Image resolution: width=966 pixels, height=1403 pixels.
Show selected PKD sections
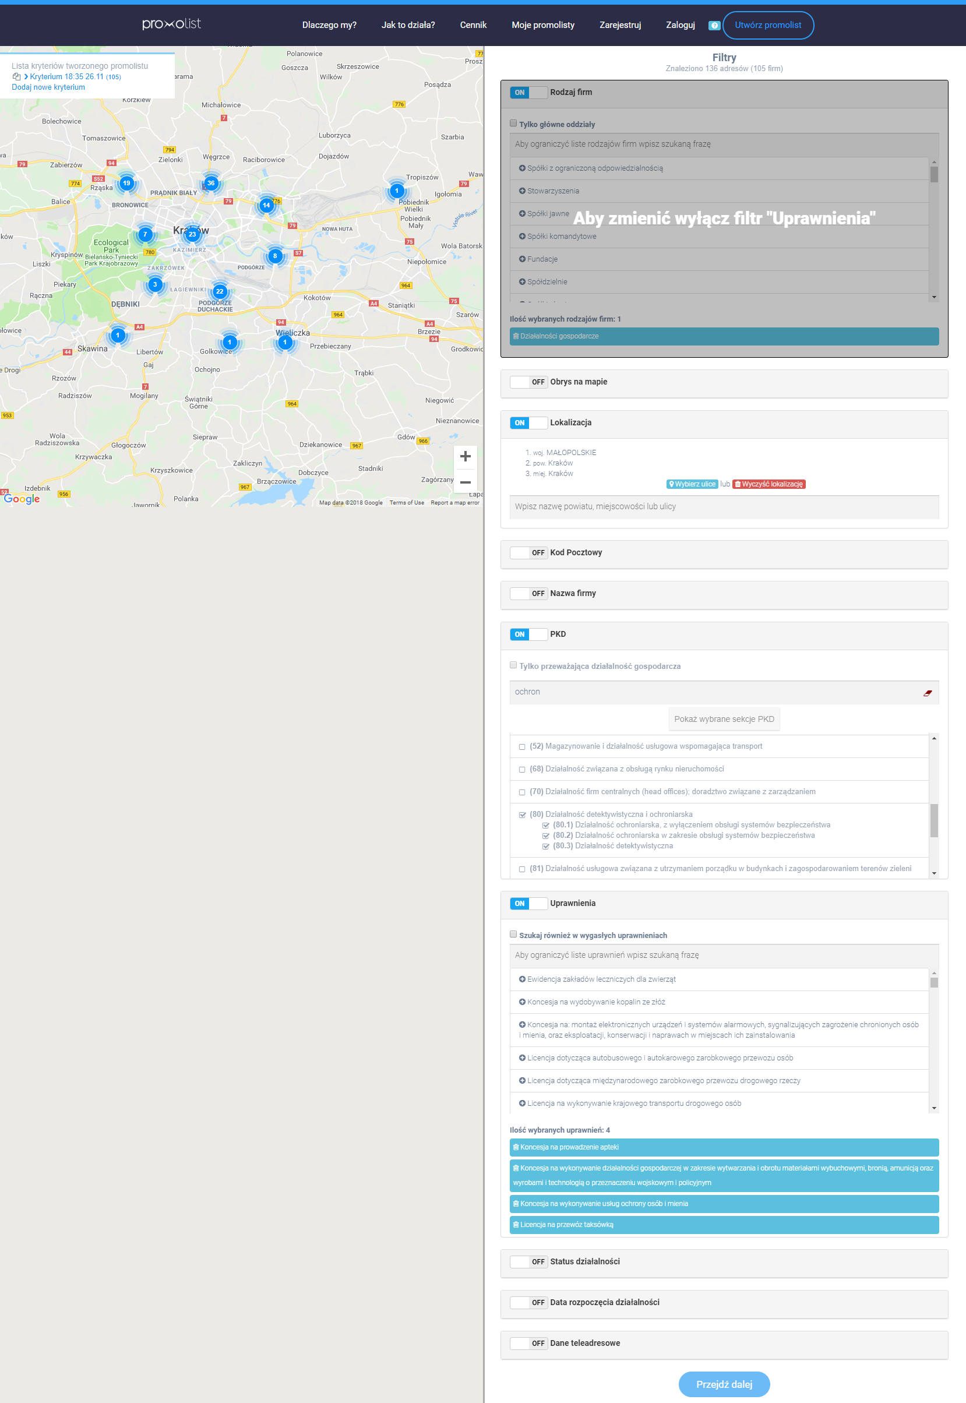click(723, 719)
